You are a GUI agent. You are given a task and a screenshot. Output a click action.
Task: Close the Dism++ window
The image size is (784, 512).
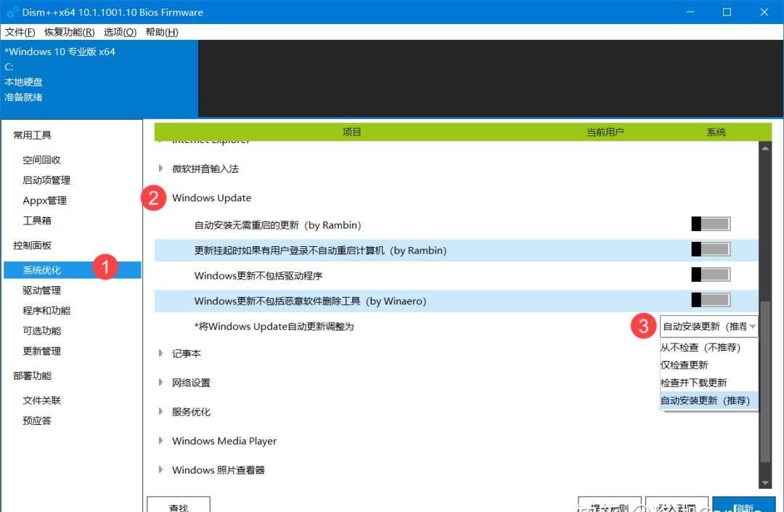pyautogui.click(x=764, y=12)
